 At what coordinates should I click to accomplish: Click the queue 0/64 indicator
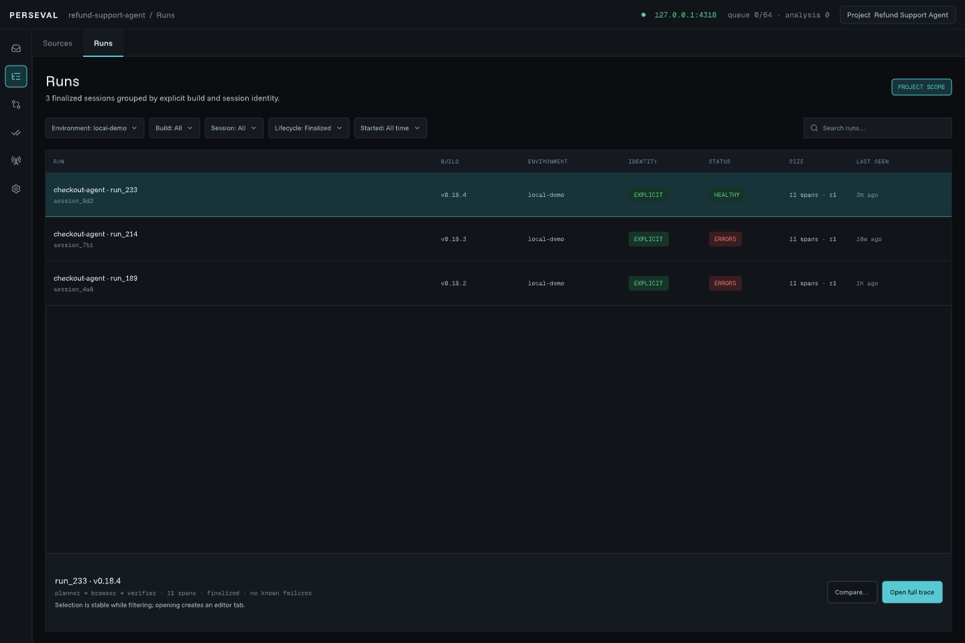pyautogui.click(x=750, y=15)
